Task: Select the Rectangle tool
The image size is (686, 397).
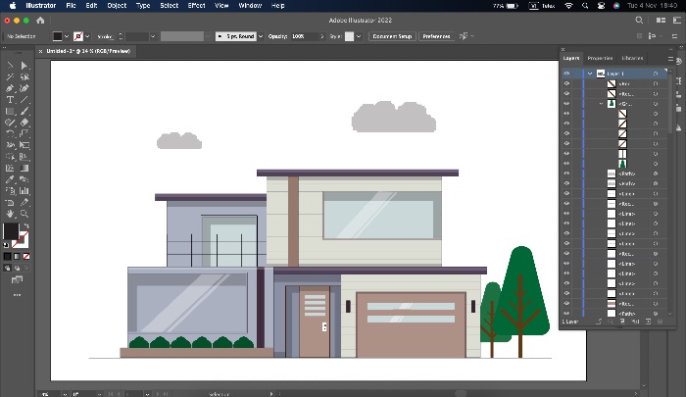Action: click(10, 111)
